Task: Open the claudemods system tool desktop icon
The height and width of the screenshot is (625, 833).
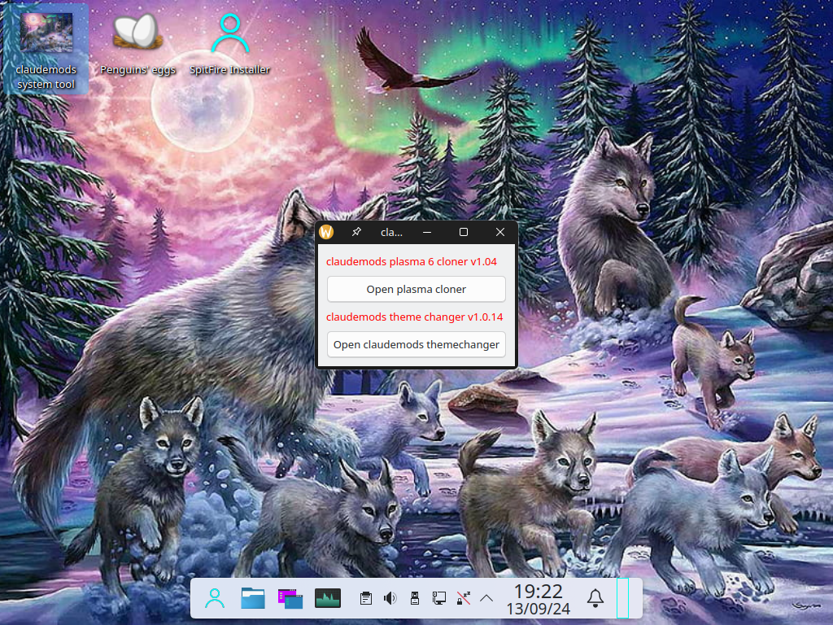Action: tap(46, 50)
